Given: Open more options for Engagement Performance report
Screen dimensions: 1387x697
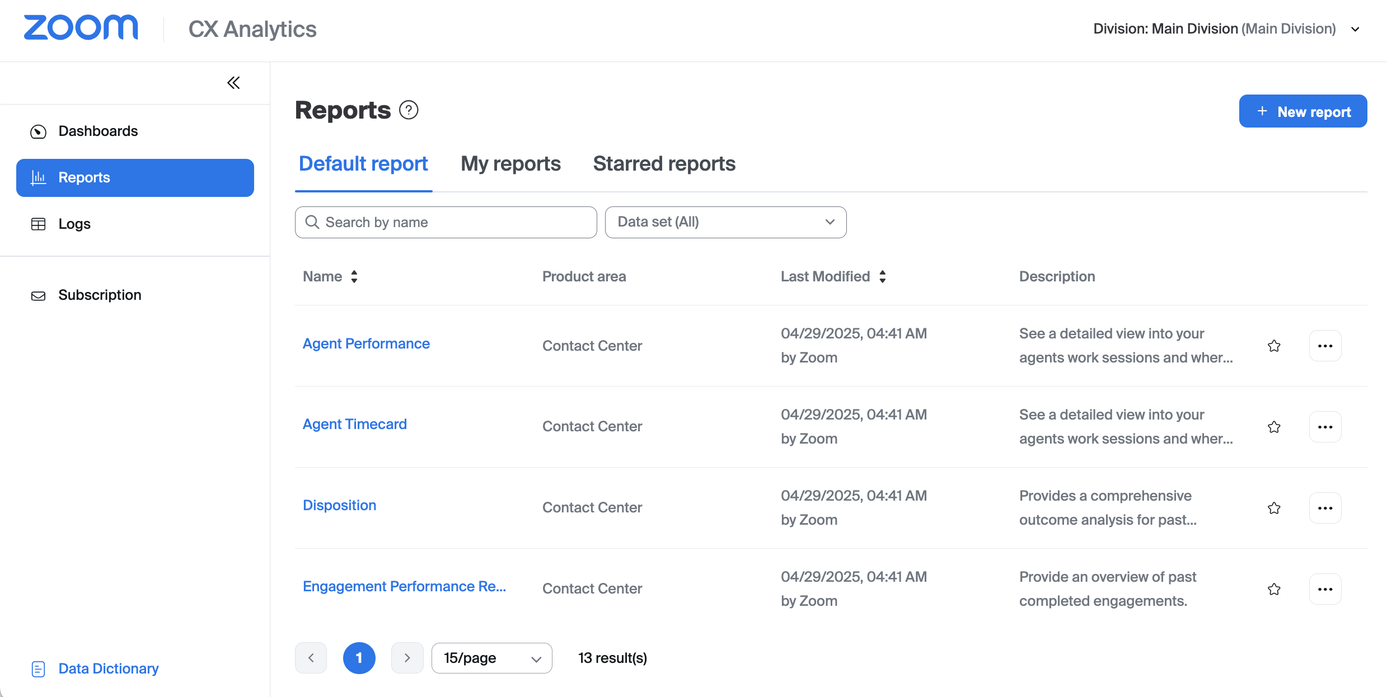Looking at the screenshot, I should [x=1325, y=589].
